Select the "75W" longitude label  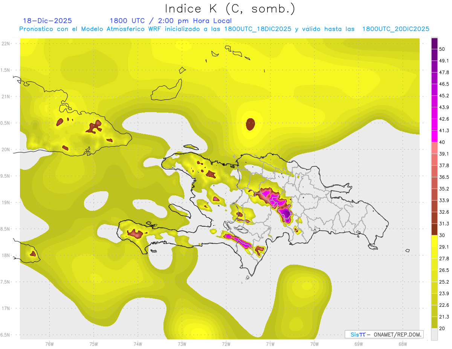[94, 344]
